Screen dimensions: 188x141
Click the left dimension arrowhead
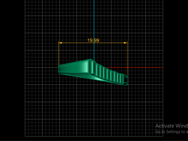pyautogui.click(x=60, y=43)
